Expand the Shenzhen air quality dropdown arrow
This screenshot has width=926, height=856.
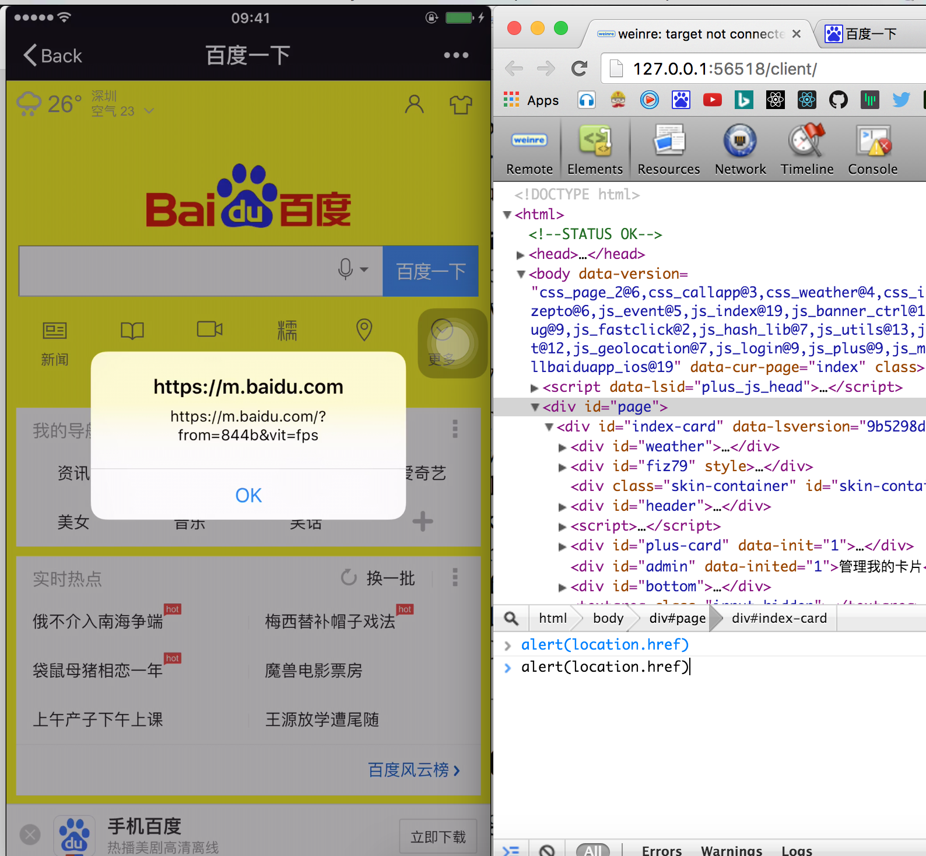(x=149, y=111)
